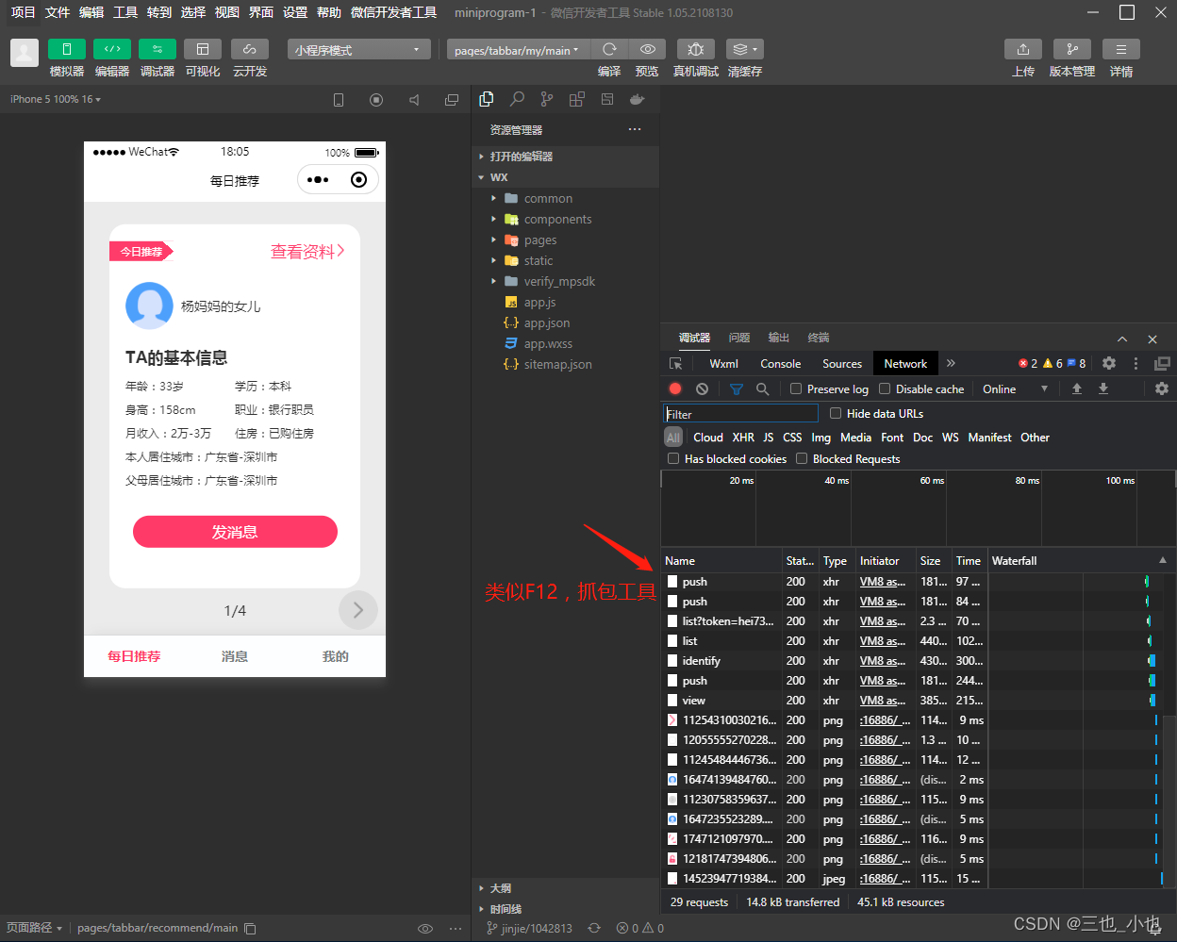Click export HAR download arrow icon

coord(1103,388)
